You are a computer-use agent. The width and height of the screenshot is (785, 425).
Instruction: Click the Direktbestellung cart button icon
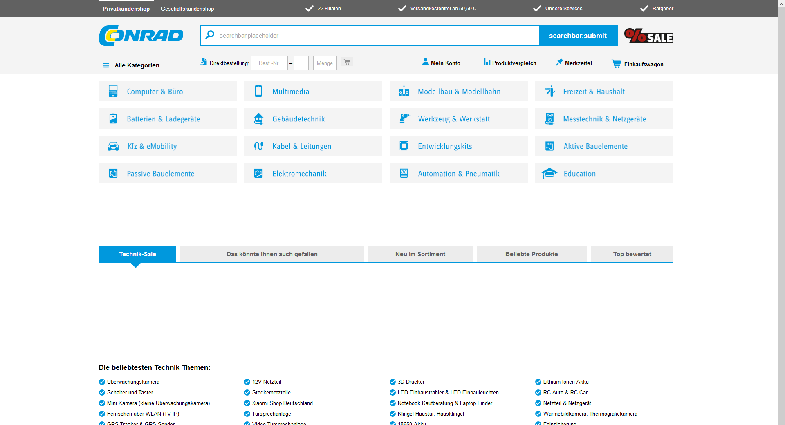click(347, 62)
